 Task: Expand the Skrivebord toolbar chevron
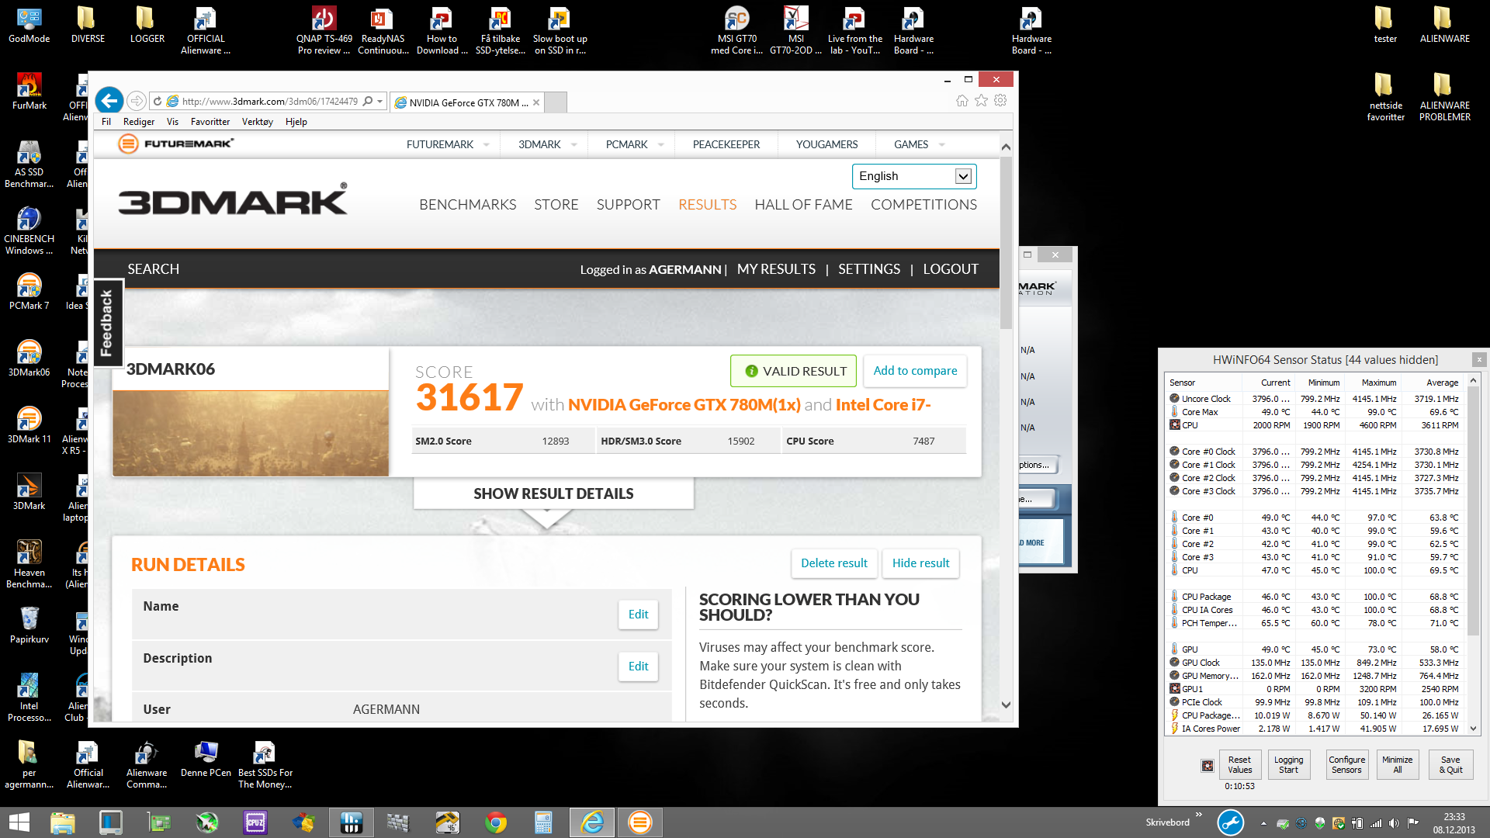point(1199,814)
